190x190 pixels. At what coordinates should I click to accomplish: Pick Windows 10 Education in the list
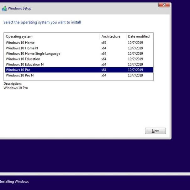coord(23,59)
